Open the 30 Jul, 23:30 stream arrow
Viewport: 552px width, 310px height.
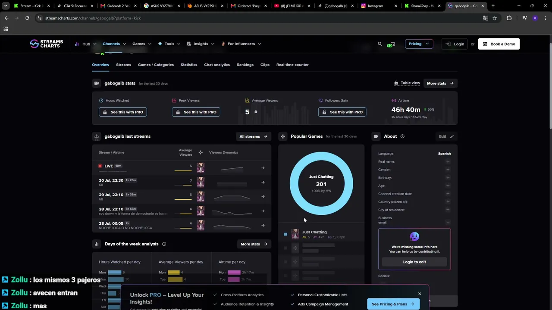263,182
